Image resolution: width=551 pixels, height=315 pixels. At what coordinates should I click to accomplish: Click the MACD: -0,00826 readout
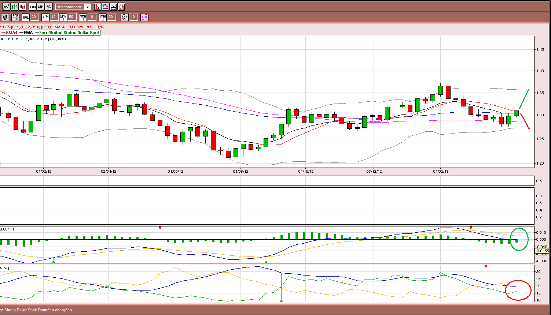pos(69,27)
